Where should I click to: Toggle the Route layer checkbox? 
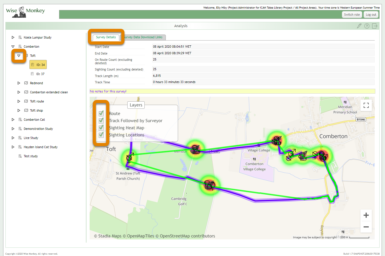coord(101,113)
